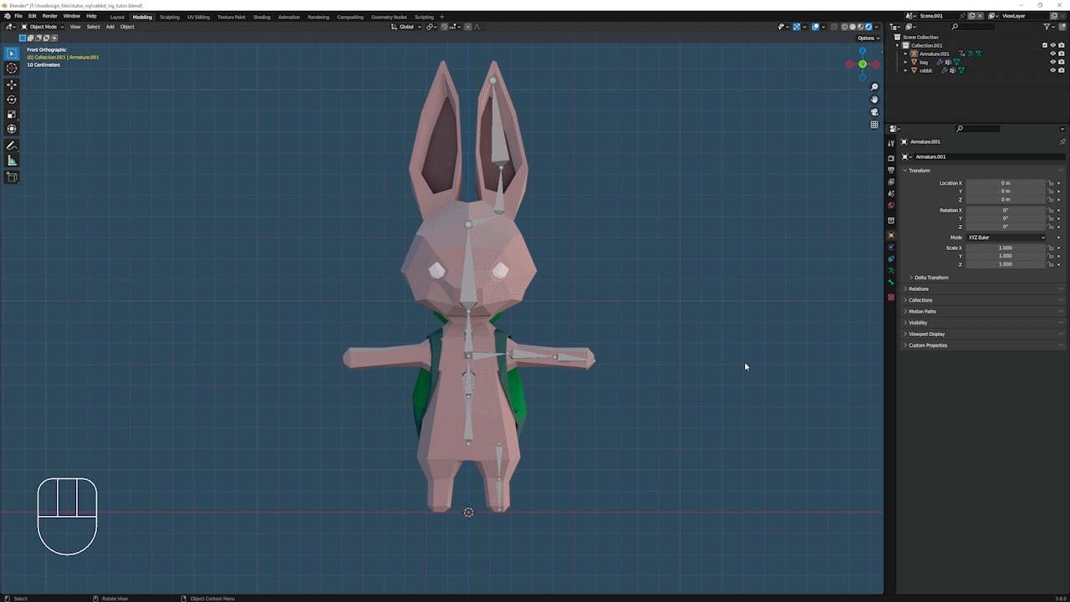Expand the Relations panel

(x=919, y=288)
